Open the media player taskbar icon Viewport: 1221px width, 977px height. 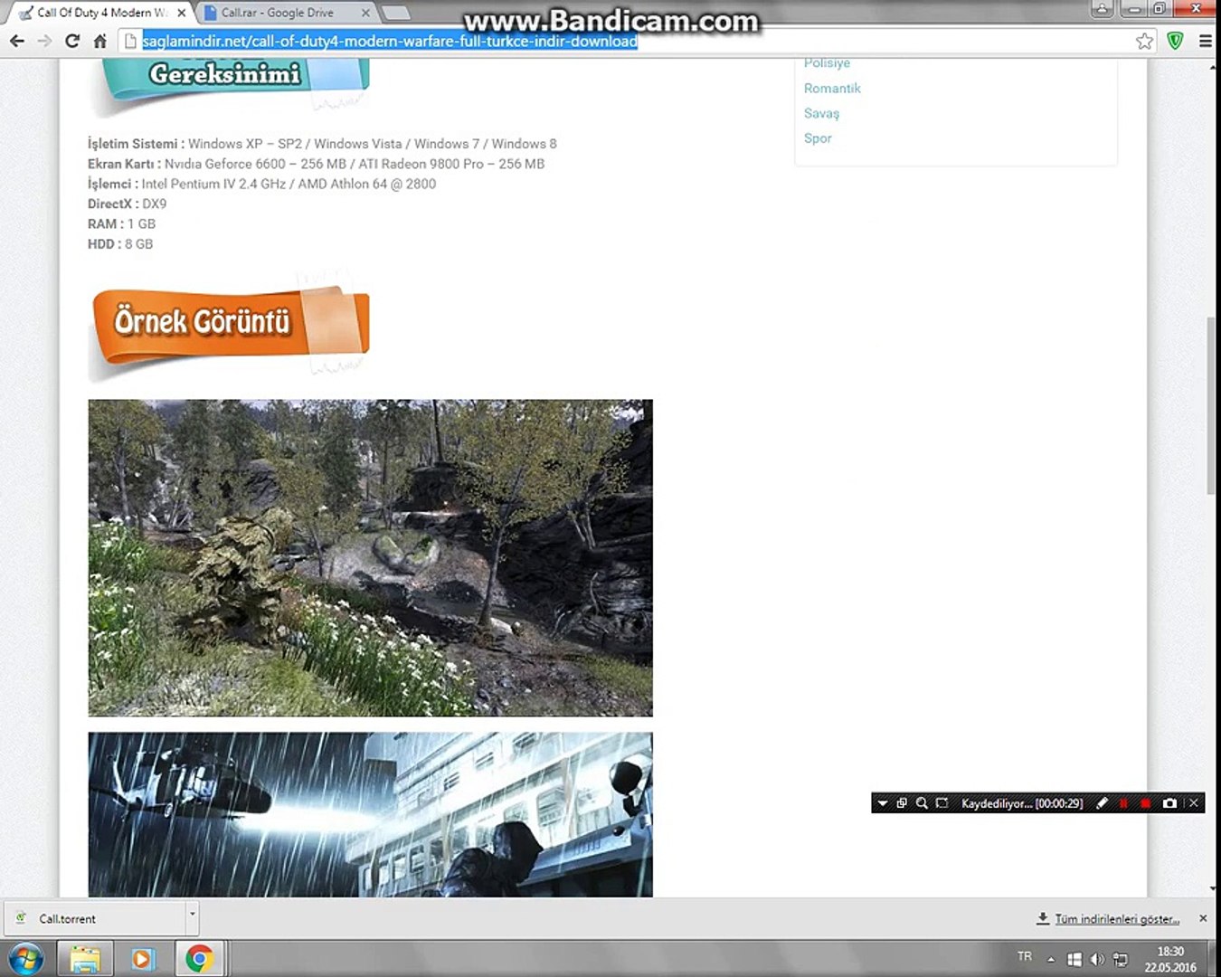[143, 958]
